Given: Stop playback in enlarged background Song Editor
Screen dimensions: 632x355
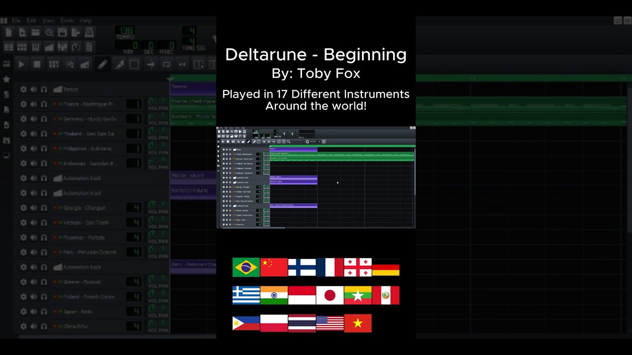Looking at the screenshot, I should click(37, 65).
